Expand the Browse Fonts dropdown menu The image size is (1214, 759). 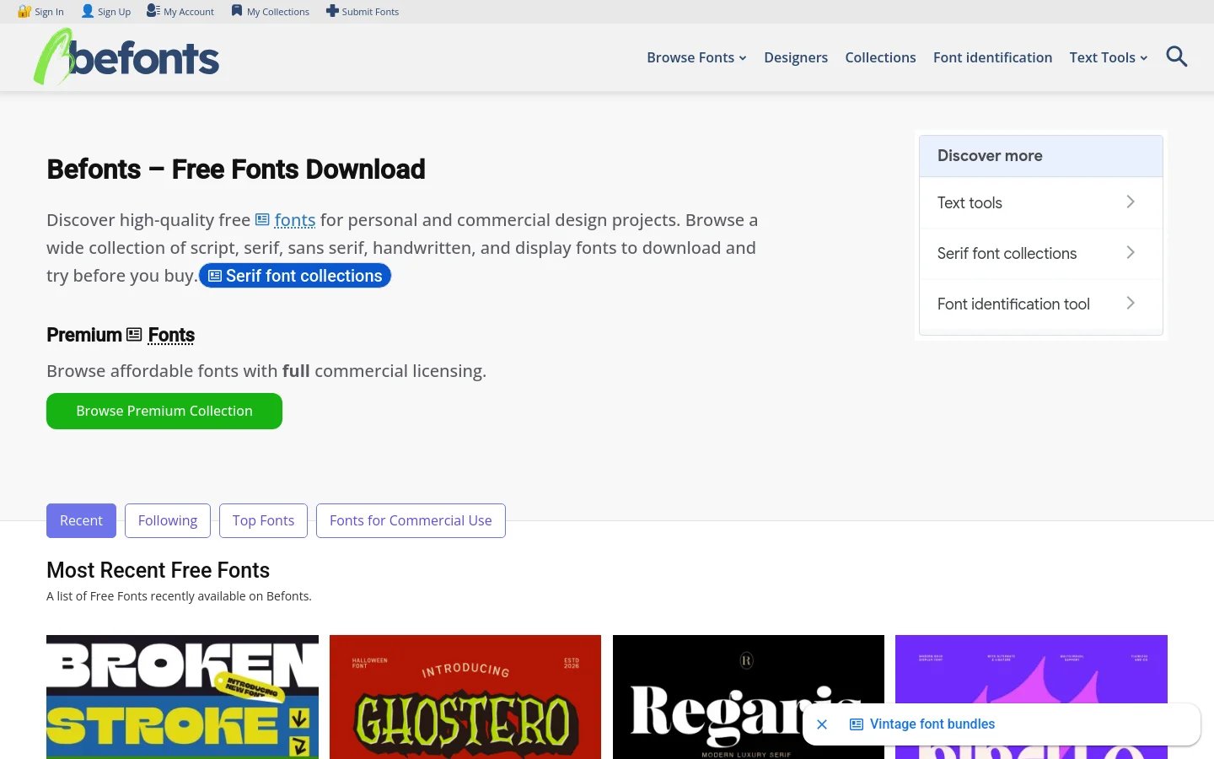(x=696, y=57)
